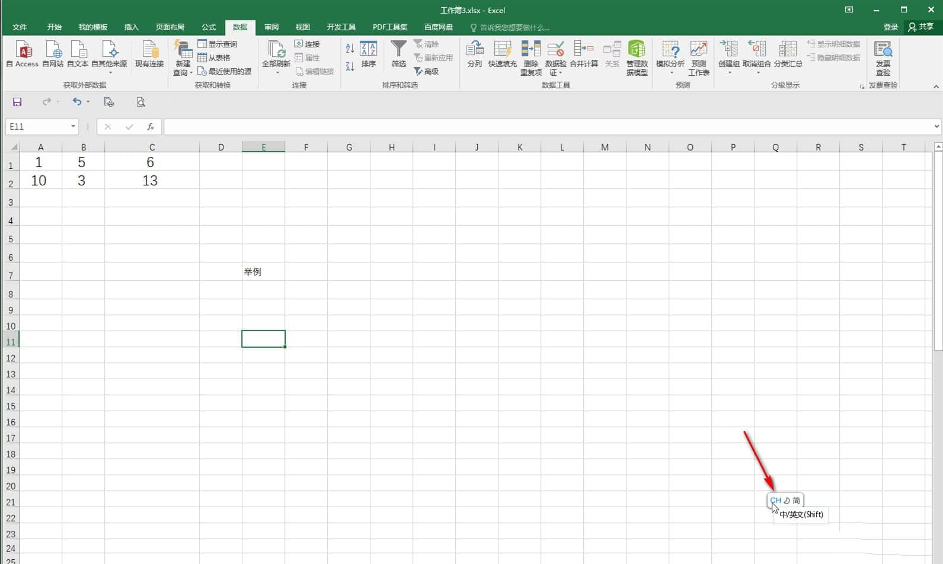Click Remove Duplicates (删除重复项)
The height and width of the screenshot is (564, 943).
pyautogui.click(x=531, y=57)
